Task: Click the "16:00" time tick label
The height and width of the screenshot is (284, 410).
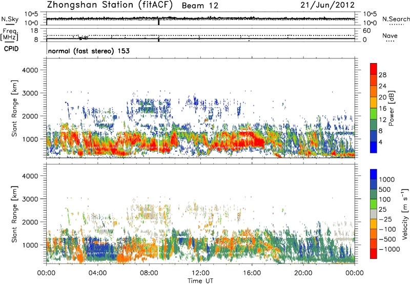Action: [252, 273]
